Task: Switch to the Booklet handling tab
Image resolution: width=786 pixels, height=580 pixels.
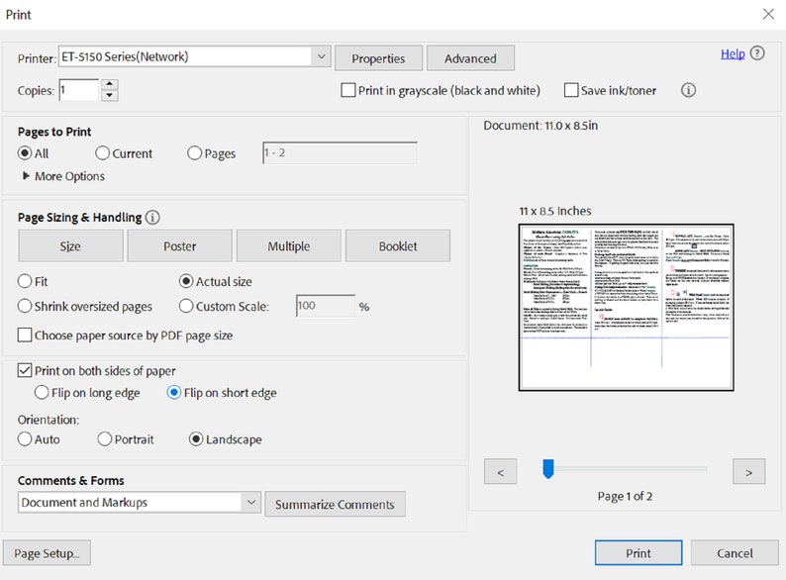Action: [398, 246]
